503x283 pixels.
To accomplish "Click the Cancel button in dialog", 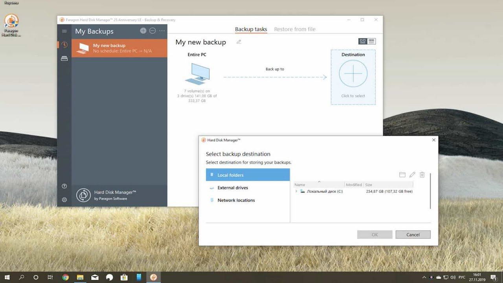I will tap(413, 235).
